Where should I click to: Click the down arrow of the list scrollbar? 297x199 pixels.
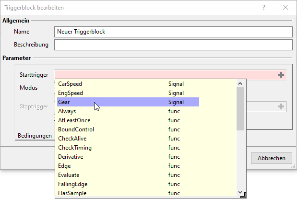click(240, 192)
